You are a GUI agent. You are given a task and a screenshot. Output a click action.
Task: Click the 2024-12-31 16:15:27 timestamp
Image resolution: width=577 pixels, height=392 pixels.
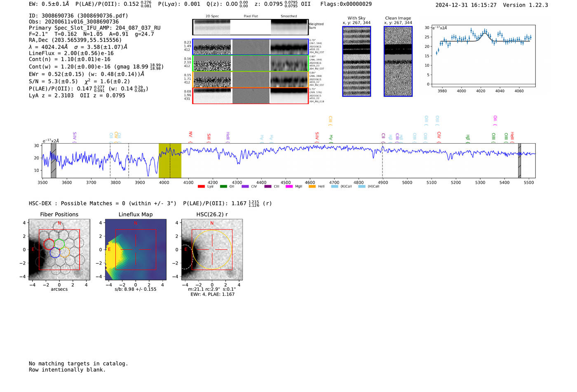coord(466,5)
